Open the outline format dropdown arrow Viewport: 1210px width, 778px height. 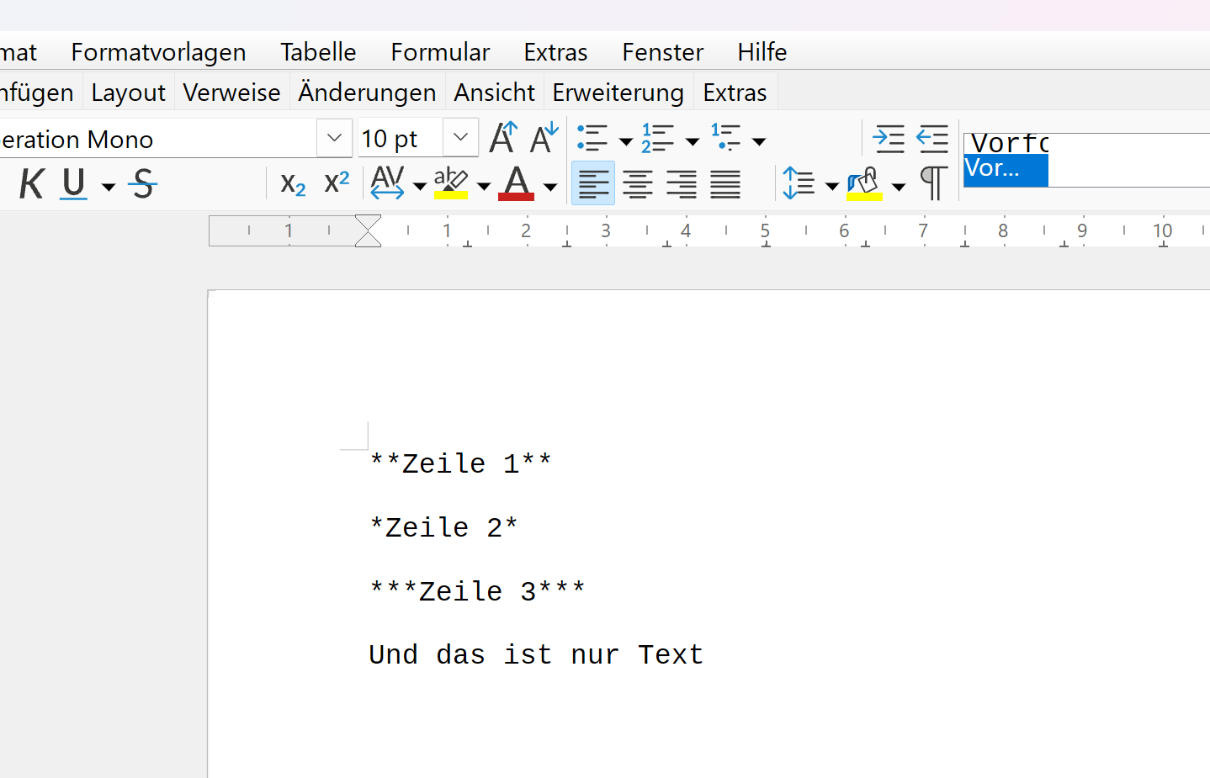pyautogui.click(x=759, y=141)
